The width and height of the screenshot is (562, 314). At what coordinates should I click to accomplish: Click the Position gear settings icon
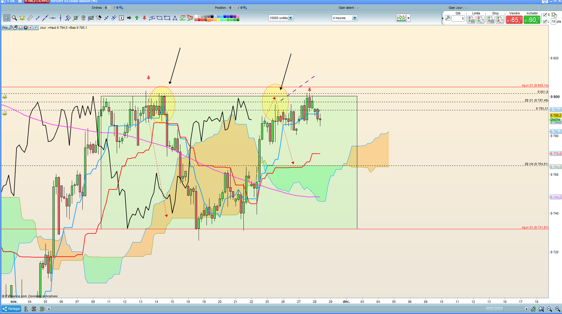pos(245,8)
